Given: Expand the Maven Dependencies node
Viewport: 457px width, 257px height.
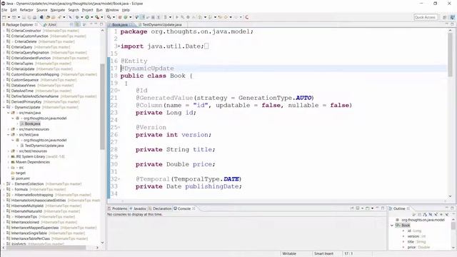Looking at the screenshot, I should click(x=8, y=162).
